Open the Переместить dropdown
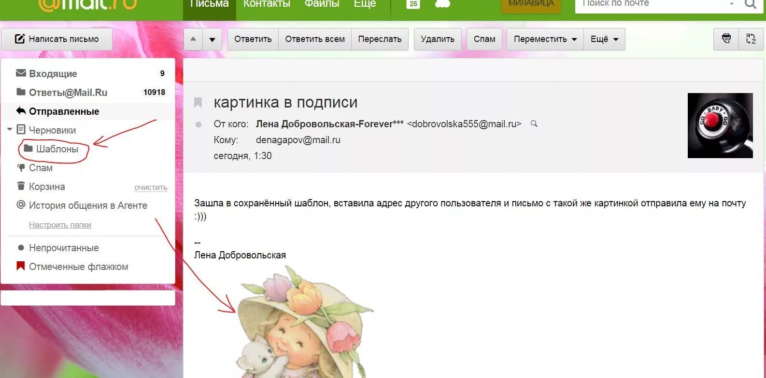The height and width of the screenshot is (378, 766). [x=545, y=39]
